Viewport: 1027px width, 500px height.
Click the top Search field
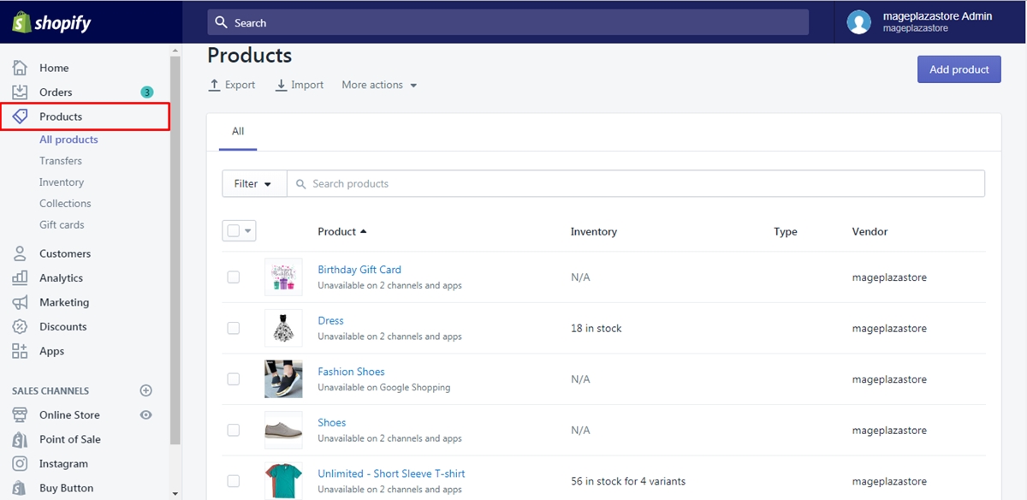pyautogui.click(x=508, y=22)
